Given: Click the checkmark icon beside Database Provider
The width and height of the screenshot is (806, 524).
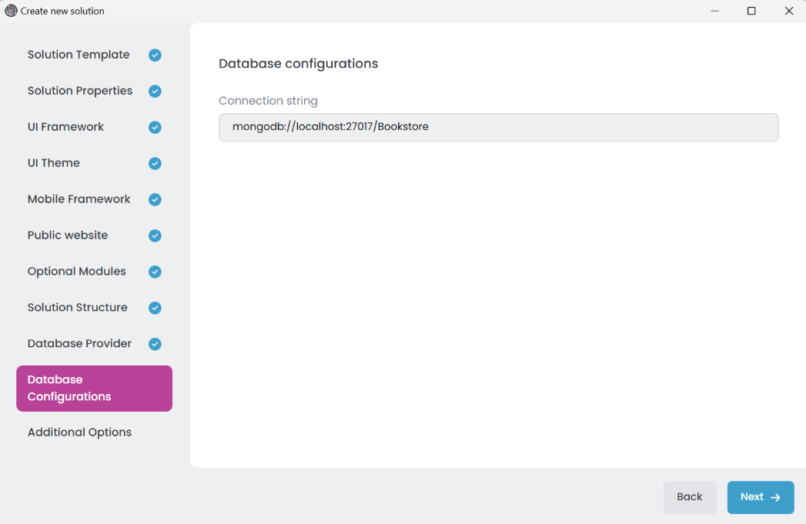Looking at the screenshot, I should pyautogui.click(x=155, y=345).
